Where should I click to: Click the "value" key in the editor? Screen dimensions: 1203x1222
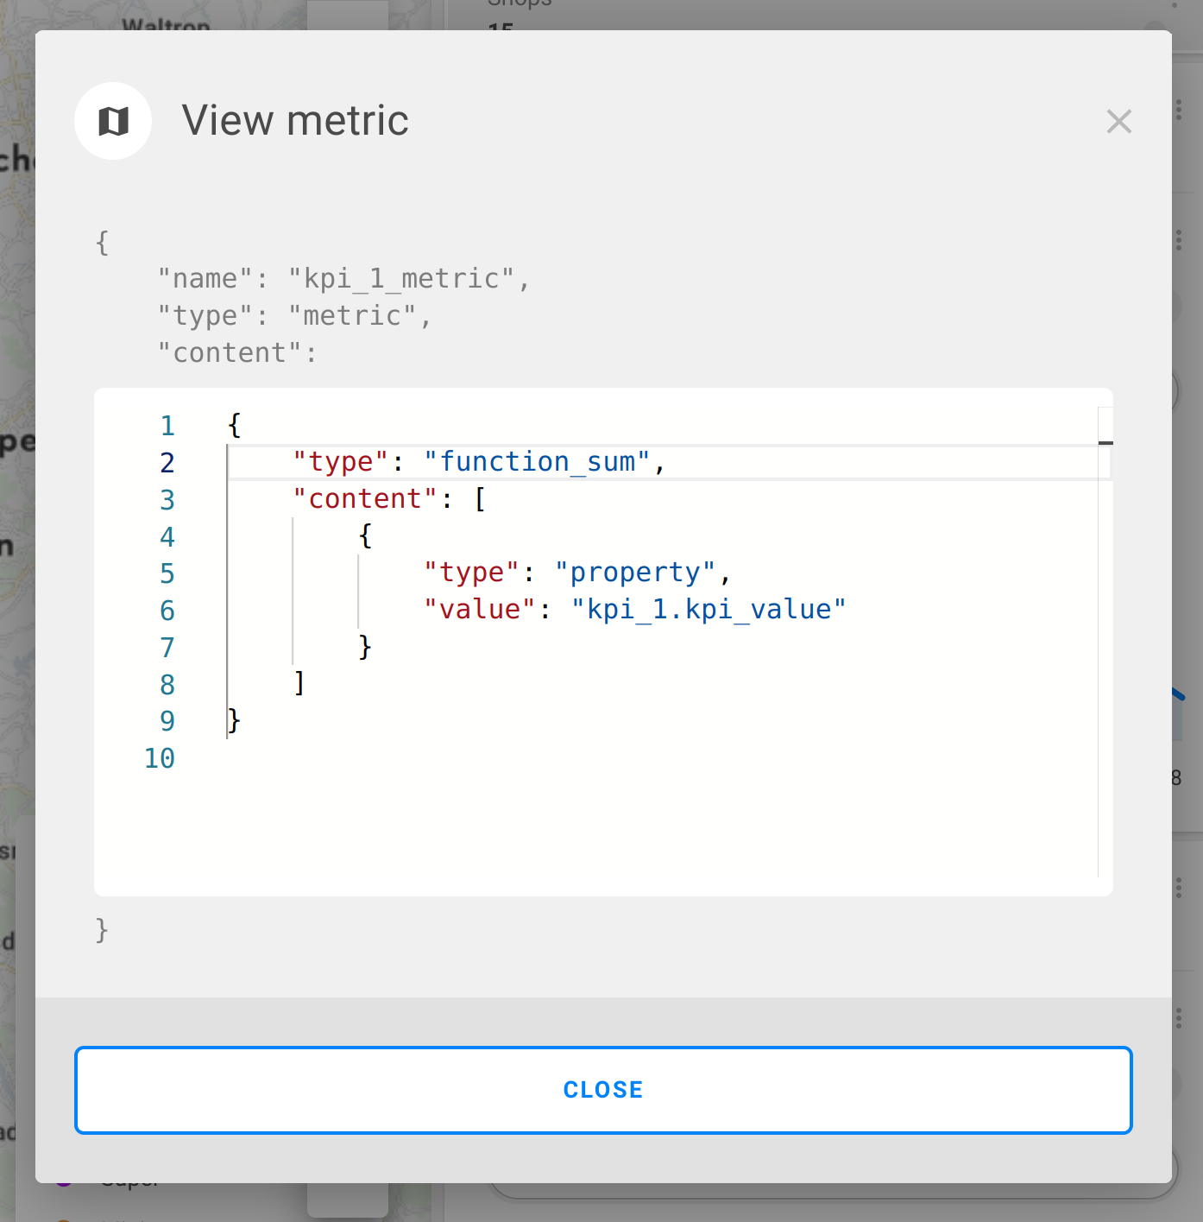(x=479, y=610)
